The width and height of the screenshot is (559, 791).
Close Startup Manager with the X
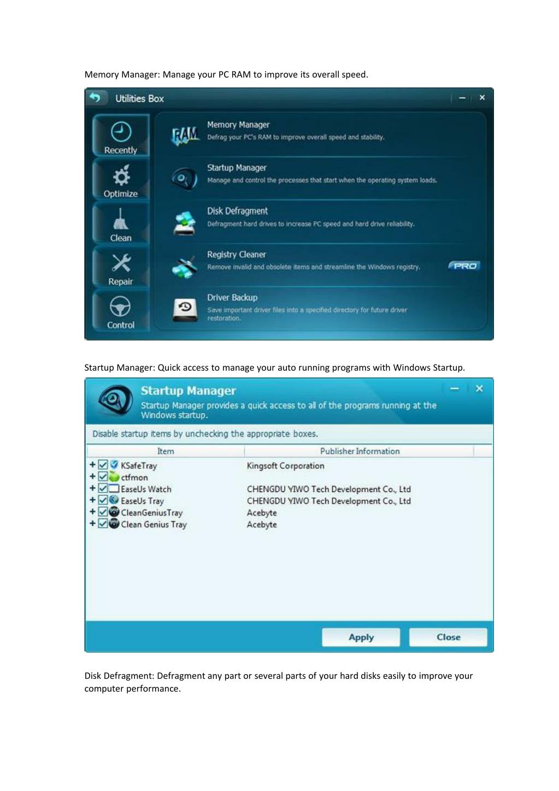[x=479, y=388]
